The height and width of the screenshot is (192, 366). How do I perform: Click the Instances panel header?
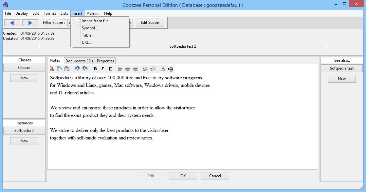pyautogui.click(x=25, y=123)
